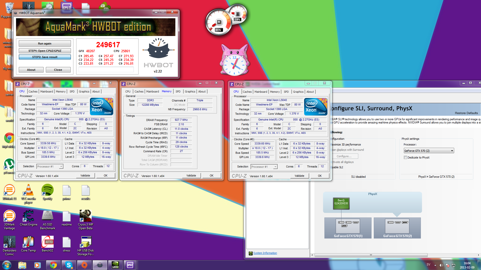Screen dimensions: 481x270
Task: Open Processor #1 selection in left CPU-Z
Action: [x=50, y=166]
